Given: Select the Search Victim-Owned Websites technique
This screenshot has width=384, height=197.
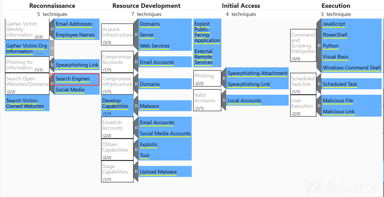Looking at the screenshot, I should point(27,103).
